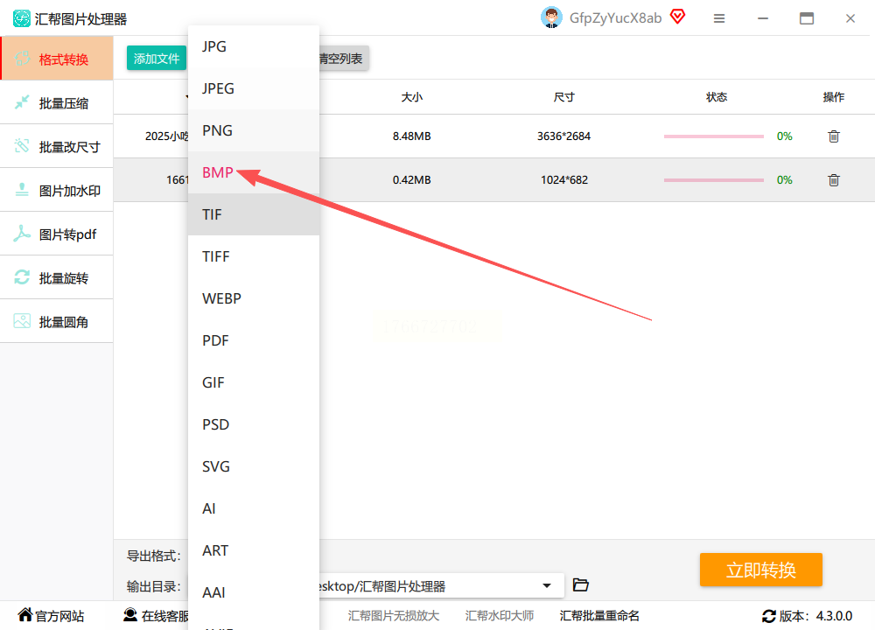The image size is (875, 630).
Task: Click the 1024*682 dimension cell
Action: 564,179
